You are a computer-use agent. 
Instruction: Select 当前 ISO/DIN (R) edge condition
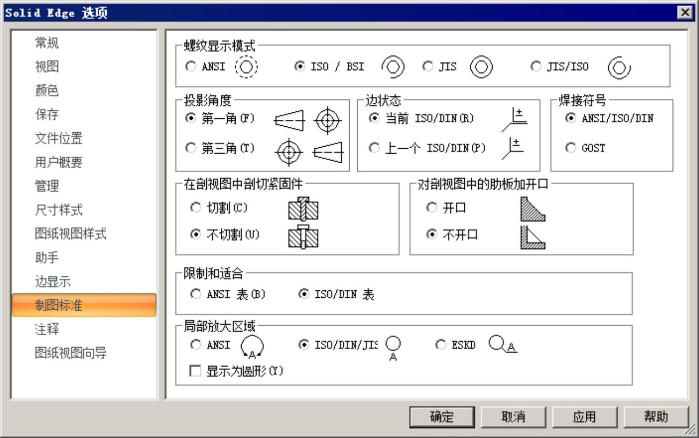[374, 118]
